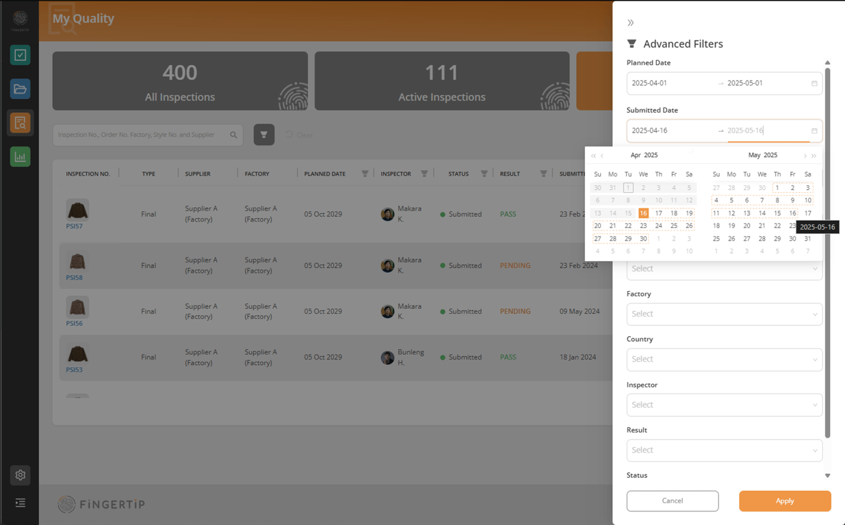This screenshot has height=525, width=845.
Task: Click the Cancel button
Action: (673, 501)
